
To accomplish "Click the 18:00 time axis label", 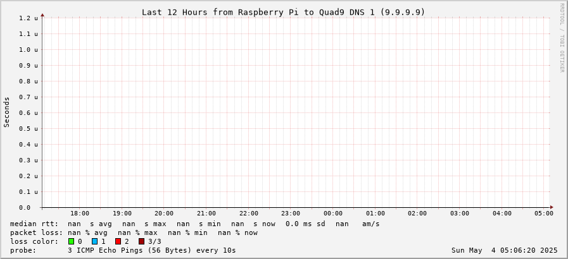I will [x=80, y=214].
